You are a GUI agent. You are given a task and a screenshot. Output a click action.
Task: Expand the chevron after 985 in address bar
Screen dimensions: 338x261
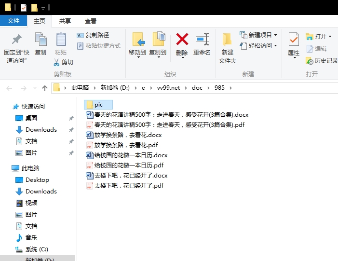pyautogui.click(x=230, y=88)
